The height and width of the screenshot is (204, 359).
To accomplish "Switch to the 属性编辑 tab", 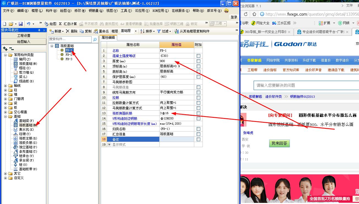I will point(108,37).
